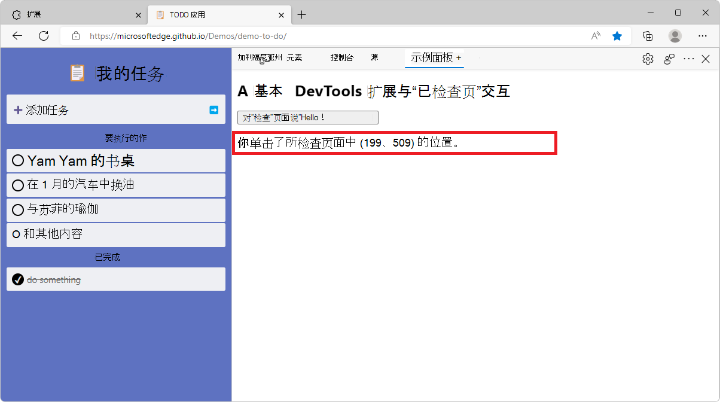720x402 pixels.
Task: Click the address bar URL
Action: 188,36
